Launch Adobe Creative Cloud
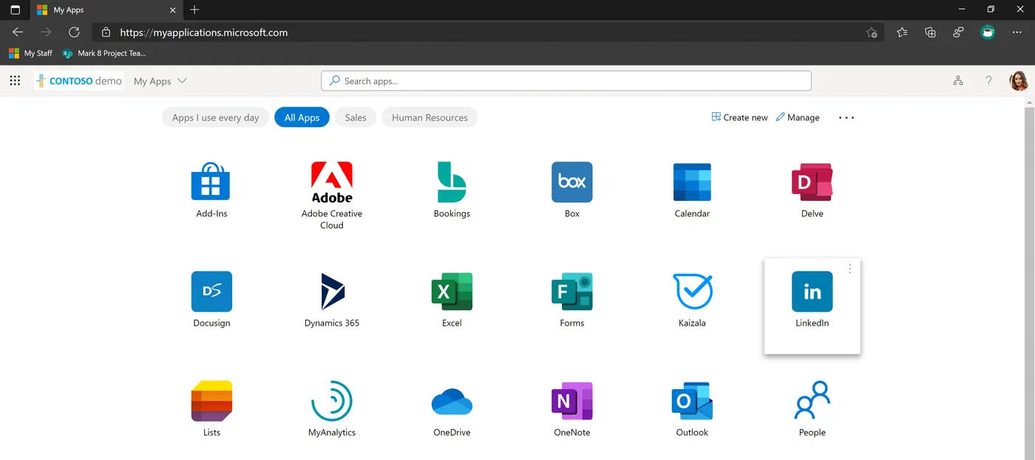This screenshot has width=1035, height=460. point(332,182)
